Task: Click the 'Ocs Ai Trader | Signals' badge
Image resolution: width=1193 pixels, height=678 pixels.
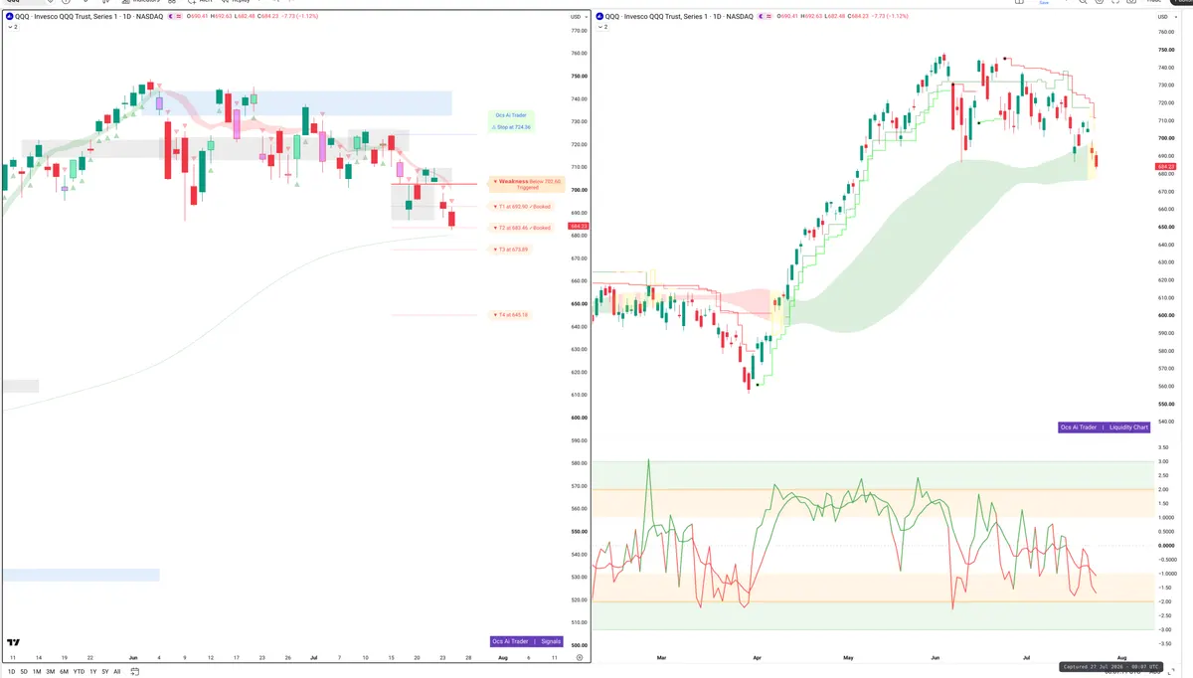Action: pos(527,641)
